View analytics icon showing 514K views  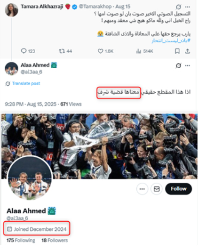(139, 51)
